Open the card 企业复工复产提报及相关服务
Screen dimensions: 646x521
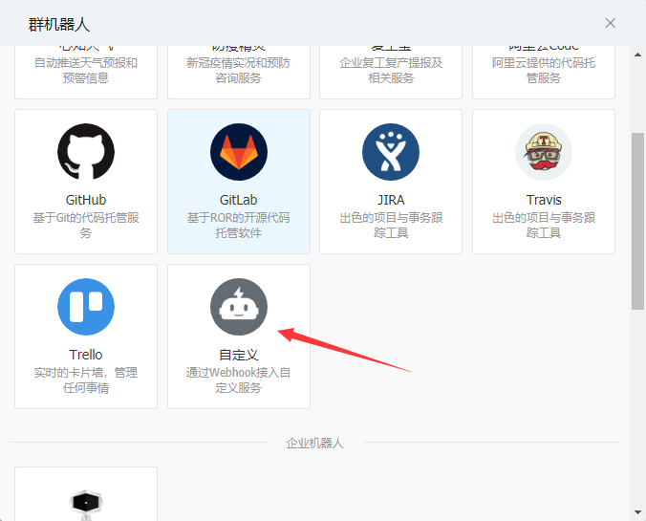tap(391, 72)
